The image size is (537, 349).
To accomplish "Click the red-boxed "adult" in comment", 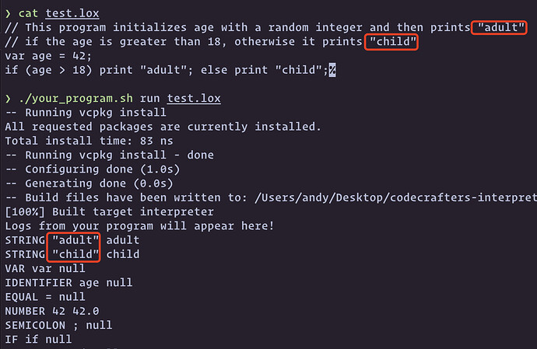I will pos(499,27).
